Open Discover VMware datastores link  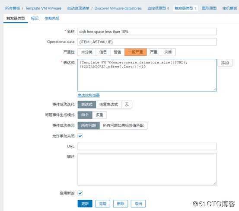point(118,8)
